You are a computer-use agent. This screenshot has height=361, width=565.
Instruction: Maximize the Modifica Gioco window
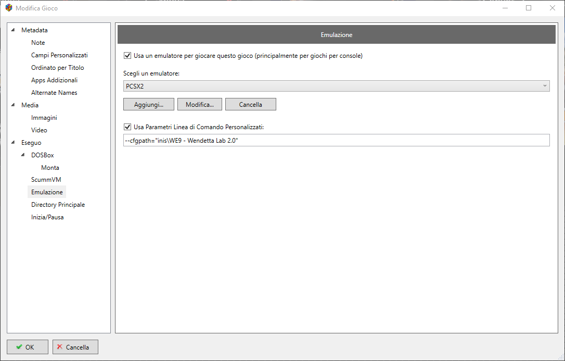[x=529, y=8]
